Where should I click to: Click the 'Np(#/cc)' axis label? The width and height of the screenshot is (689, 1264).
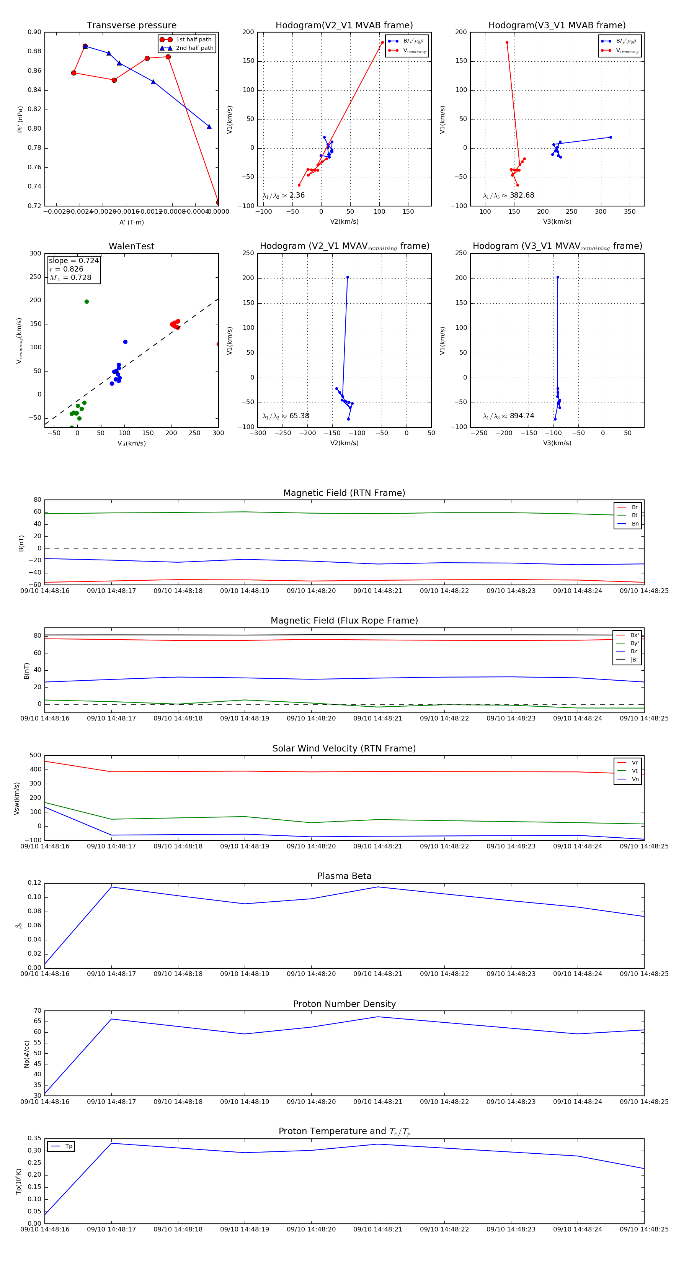point(26,1054)
